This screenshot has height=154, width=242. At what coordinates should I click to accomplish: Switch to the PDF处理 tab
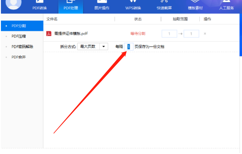[x=71, y=6]
